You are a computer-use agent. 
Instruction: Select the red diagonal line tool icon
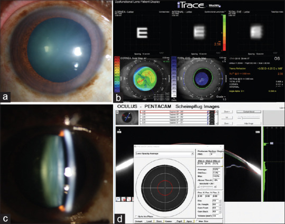click(129, 199)
